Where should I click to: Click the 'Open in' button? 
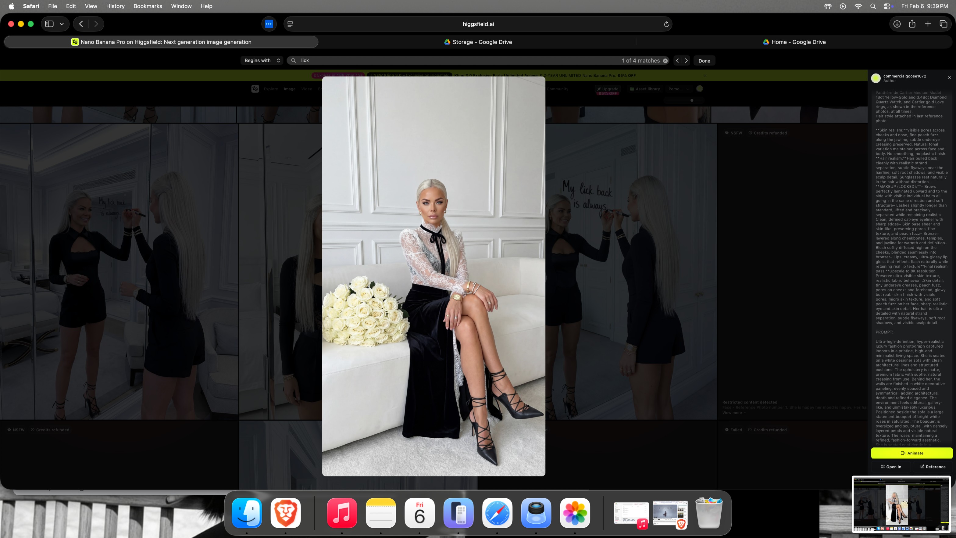[x=891, y=467]
